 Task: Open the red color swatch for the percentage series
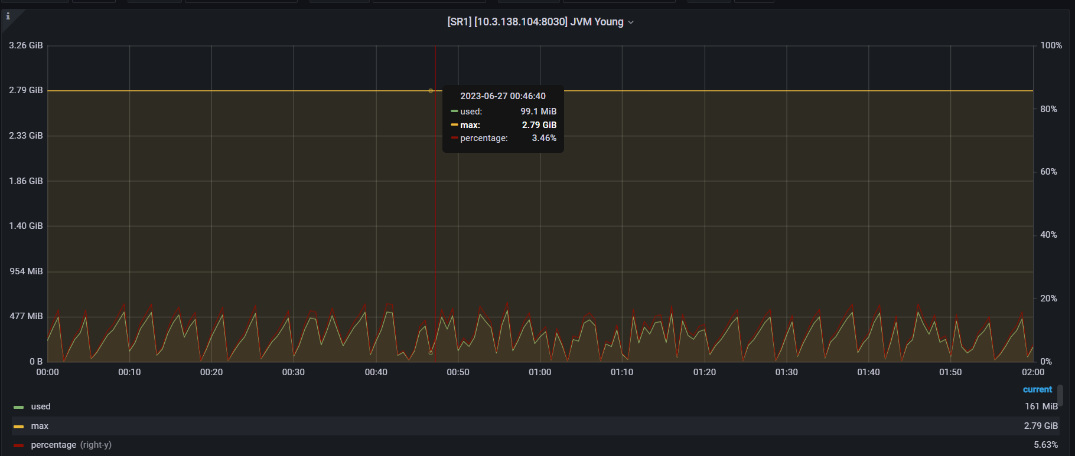pos(19,445)
